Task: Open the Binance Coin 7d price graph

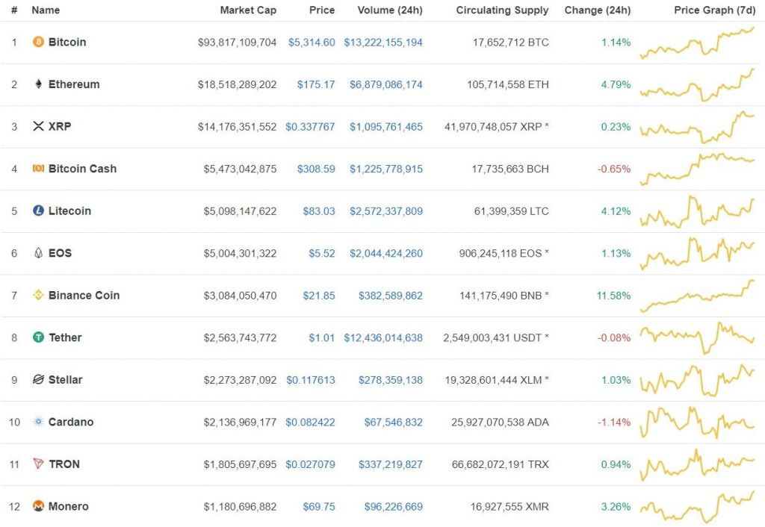Action: click(697, 296)
